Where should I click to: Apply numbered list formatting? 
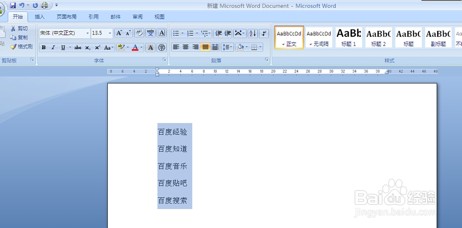point(191,33)
